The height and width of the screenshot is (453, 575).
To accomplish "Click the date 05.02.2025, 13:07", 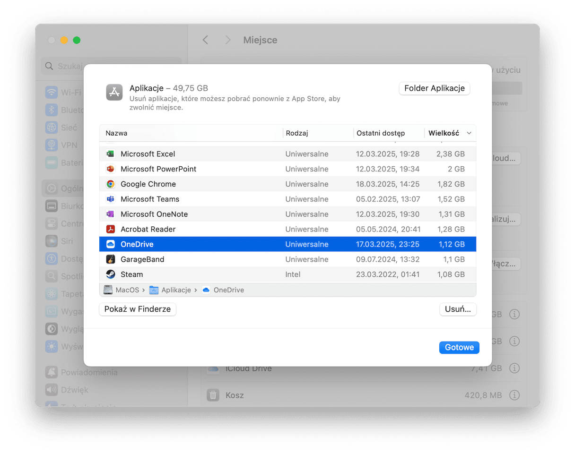I will (x=388, y=199).
